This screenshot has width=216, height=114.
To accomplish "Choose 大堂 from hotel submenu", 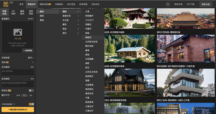I will click(87, 12).
